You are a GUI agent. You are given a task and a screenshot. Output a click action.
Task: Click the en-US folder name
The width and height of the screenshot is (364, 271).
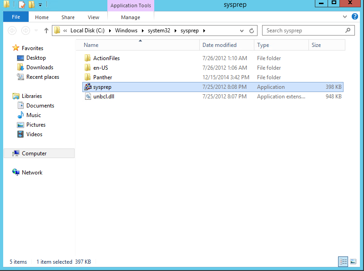point(101,67)
